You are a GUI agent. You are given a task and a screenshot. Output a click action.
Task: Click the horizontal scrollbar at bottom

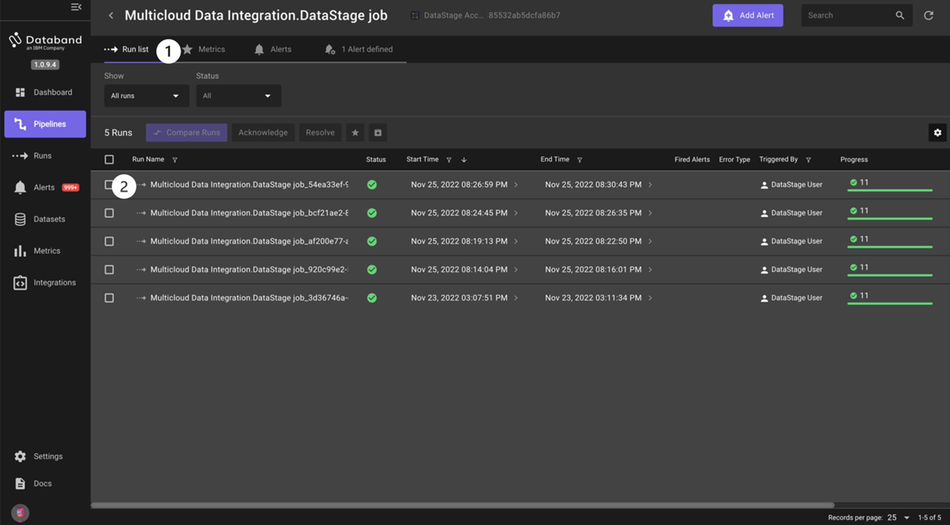point(462,505)
